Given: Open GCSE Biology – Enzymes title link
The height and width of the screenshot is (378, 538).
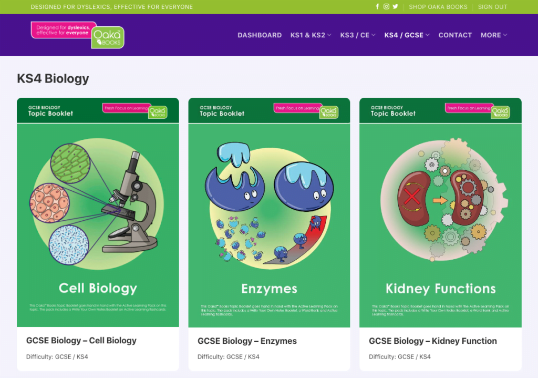Looking at the screenshot, I should (247, 341).
